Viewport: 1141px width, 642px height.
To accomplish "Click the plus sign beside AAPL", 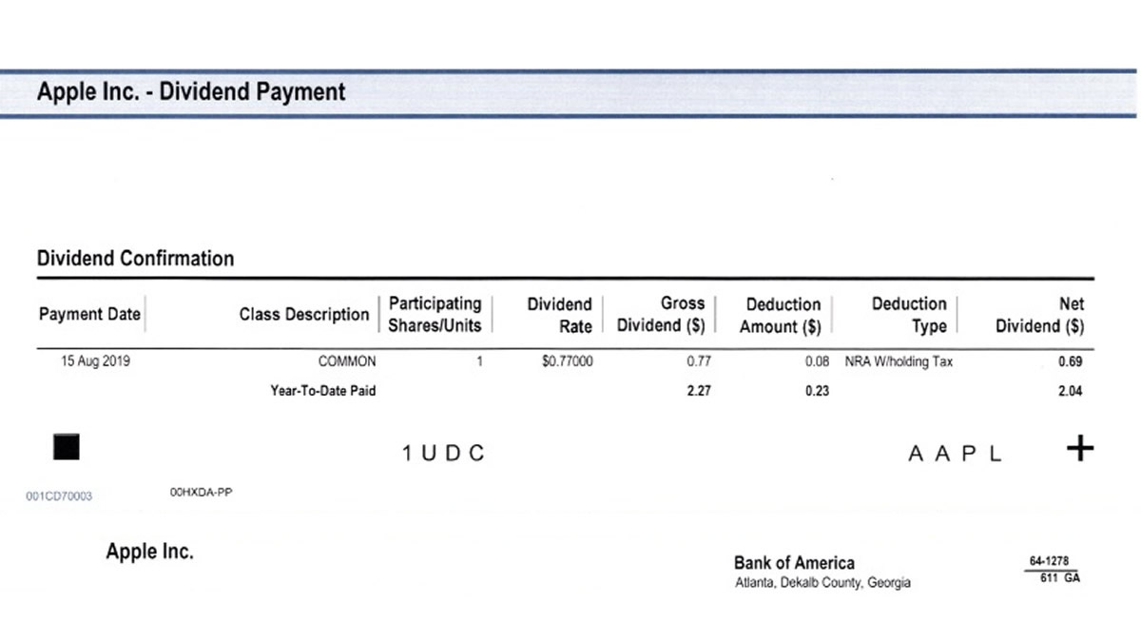I will tap(1079, 449).
